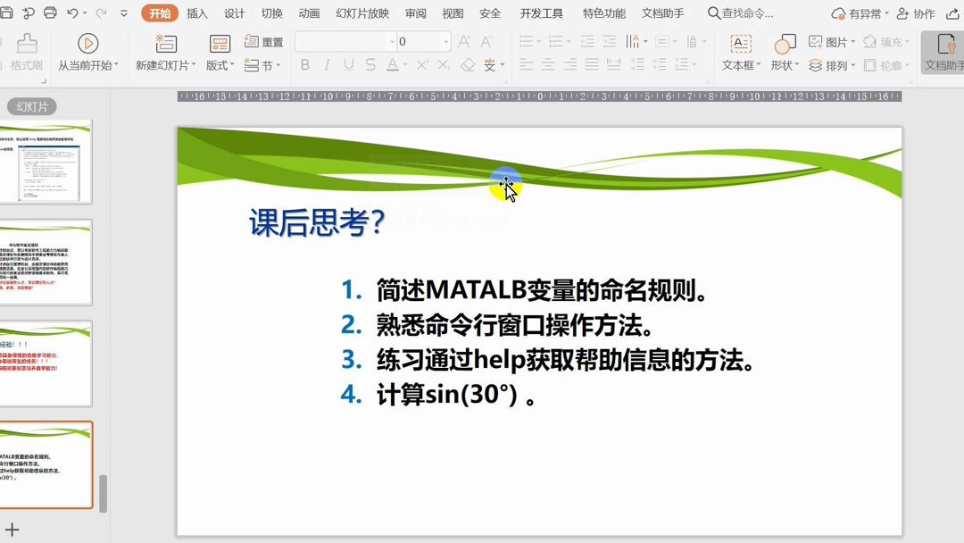Apply the current font color swatch

click(393, 65)
